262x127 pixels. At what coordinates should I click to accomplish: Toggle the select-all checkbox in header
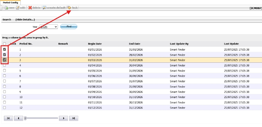[5, 44]
